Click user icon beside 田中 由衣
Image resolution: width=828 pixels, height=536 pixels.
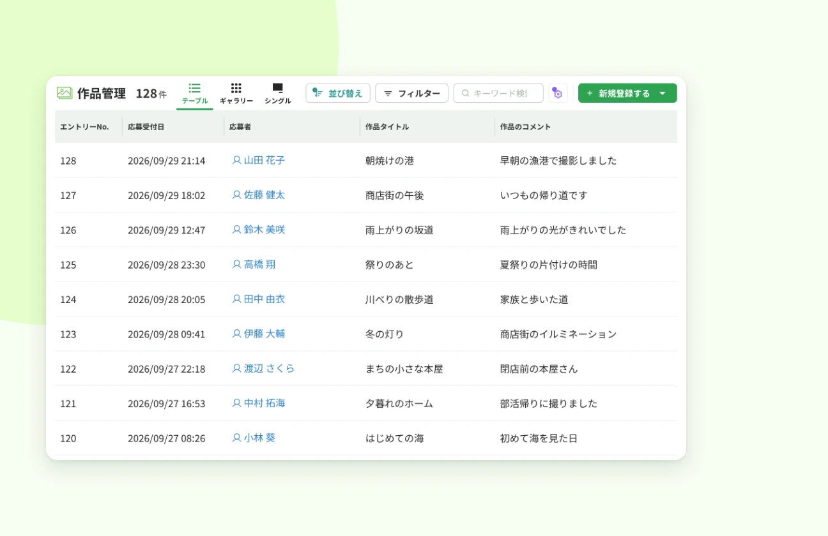(x=236, y=299)
